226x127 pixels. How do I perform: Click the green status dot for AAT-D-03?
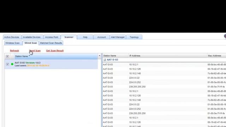pyautogui.click(x=12, y=64)
